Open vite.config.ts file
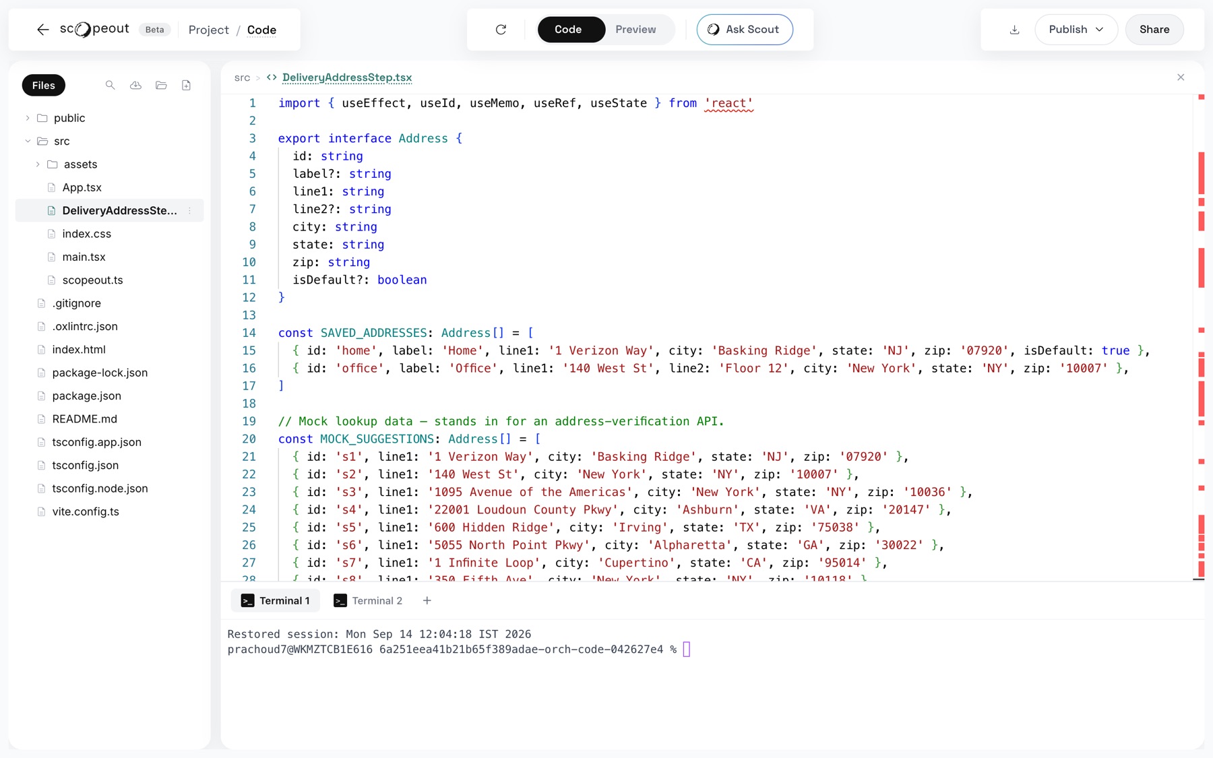The image size is (1213, 758). click(x=109, y=512)
